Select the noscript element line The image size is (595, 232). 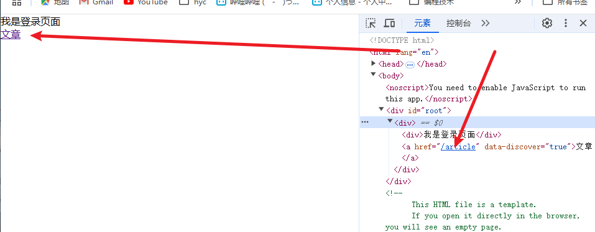[486, 93]
